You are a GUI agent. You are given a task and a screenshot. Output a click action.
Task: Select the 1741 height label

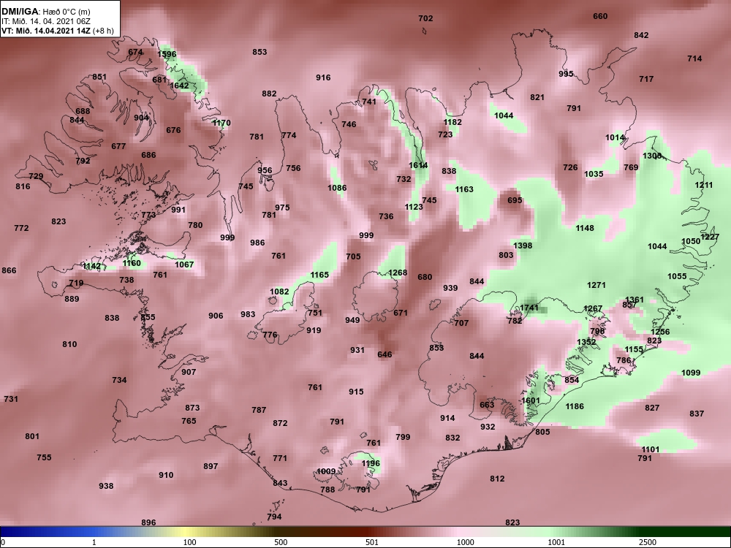pyautogui.click(x=529, y=308)
